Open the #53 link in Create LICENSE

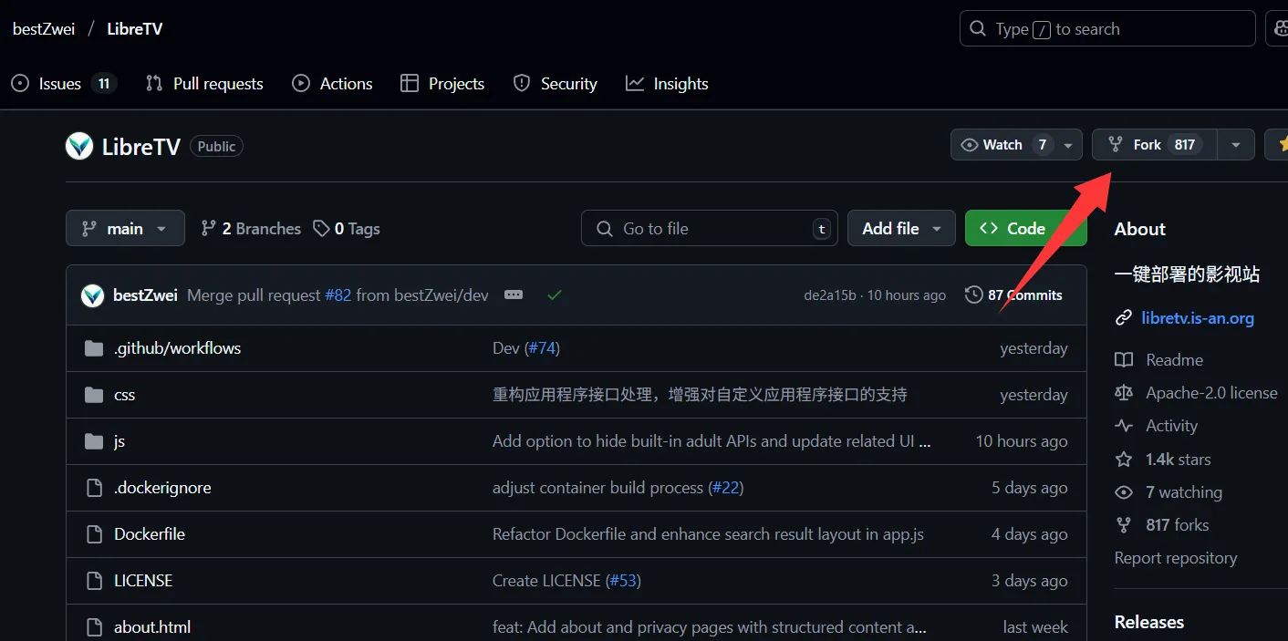pyautogui.click(x=623, y=581)
